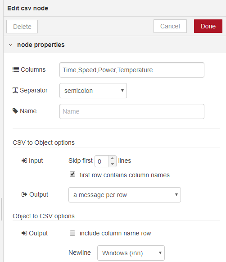Click the Output arrow icon beside message dropdown
This screenshot has height=262, width=226.
[24, 194]
